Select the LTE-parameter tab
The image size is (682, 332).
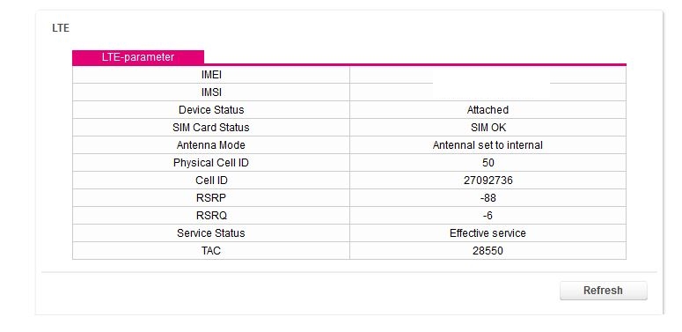point(138,57)
